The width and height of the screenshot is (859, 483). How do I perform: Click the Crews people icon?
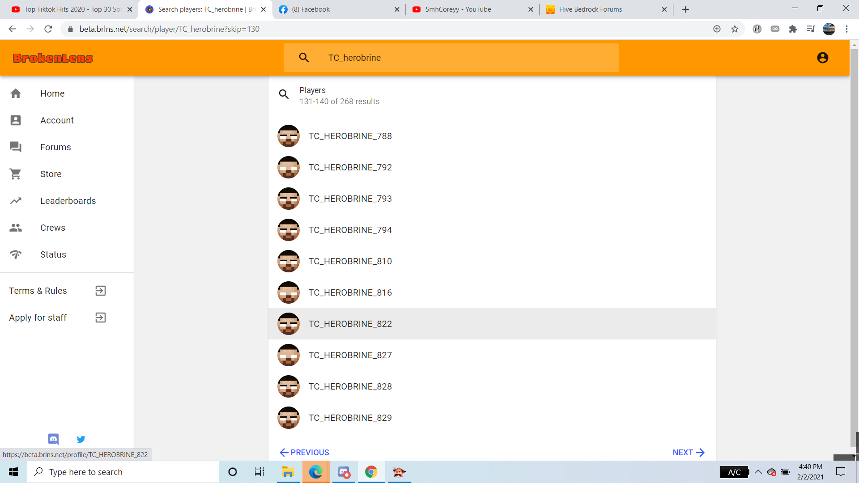click(x=16, y=228)
